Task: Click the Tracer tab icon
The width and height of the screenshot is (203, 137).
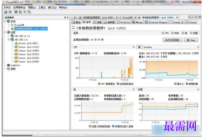Action: 187,22
